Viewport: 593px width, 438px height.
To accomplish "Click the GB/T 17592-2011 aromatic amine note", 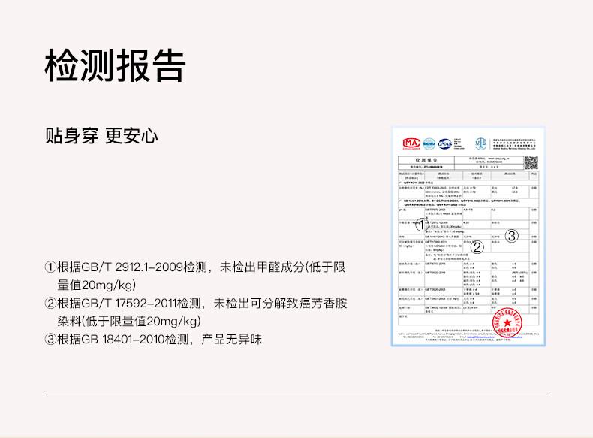I will pyautogui.click(x=196, y=312).
